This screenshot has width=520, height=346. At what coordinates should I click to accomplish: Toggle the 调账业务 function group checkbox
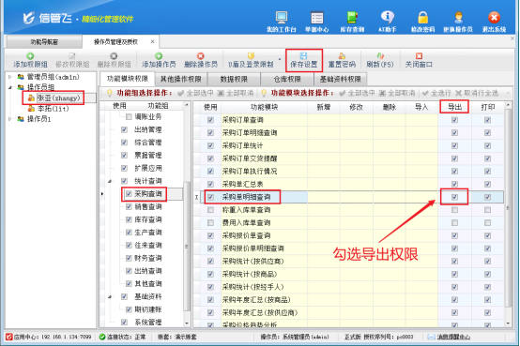coord(129,116)
